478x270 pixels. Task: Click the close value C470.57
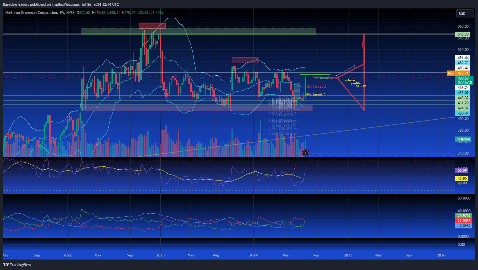(x=129, y=13)
